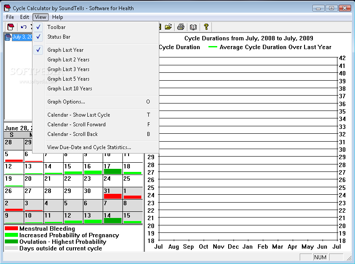Screen dimensions: 355x264
Task: Click calendar day 22 in the calendar
Action: pos(73,181)
